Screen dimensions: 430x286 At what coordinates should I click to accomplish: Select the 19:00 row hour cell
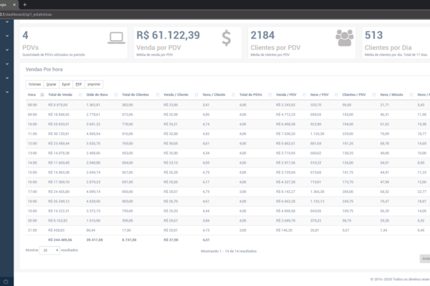tap(32, 211)
